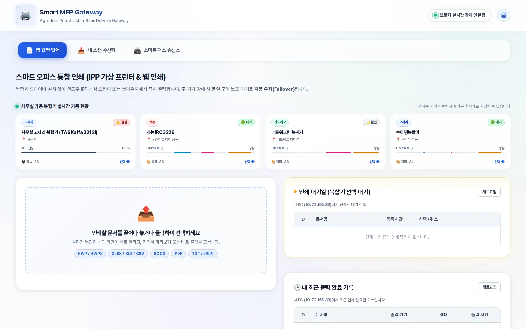Click the palette icon on 네트워크팀 복사기 card
Screen dimensions: 526x329
(x=273, y=162)
